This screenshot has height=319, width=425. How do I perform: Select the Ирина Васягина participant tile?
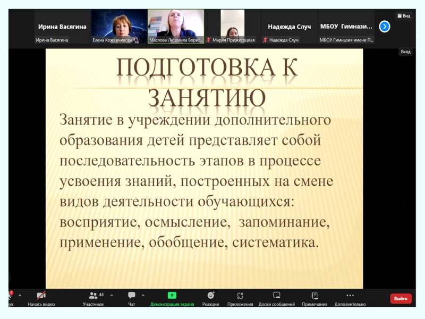click(x=62, y=26)
